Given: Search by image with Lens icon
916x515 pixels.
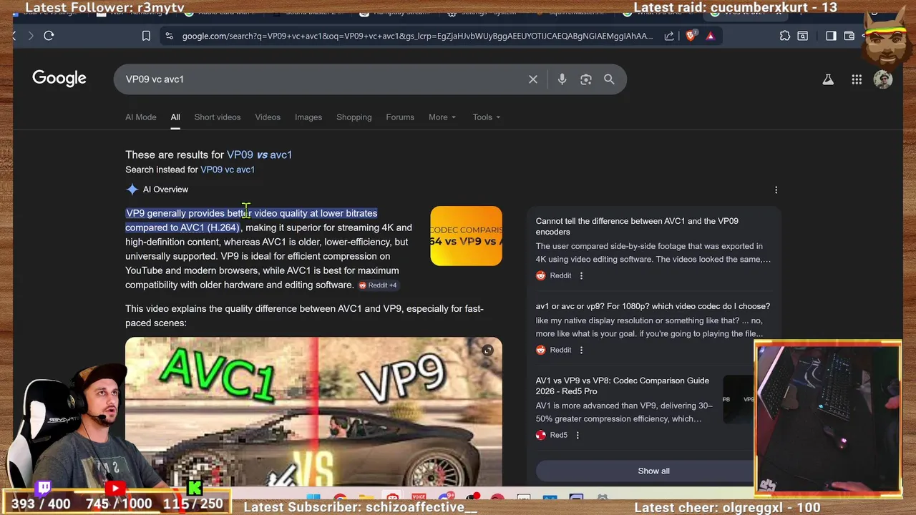Looking at the screenshot, I should [x=586, y=79].
